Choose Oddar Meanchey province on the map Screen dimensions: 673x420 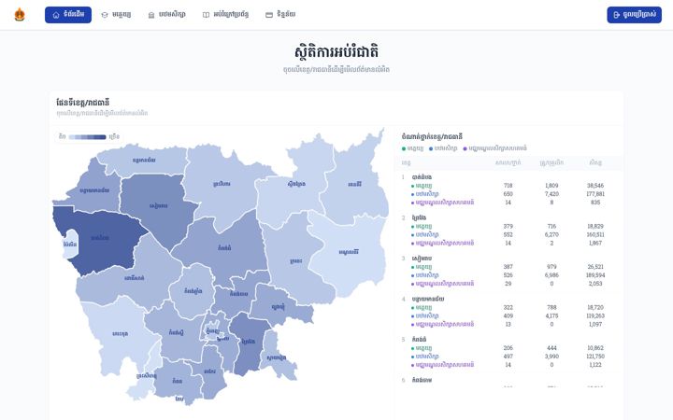click(144, 161)
